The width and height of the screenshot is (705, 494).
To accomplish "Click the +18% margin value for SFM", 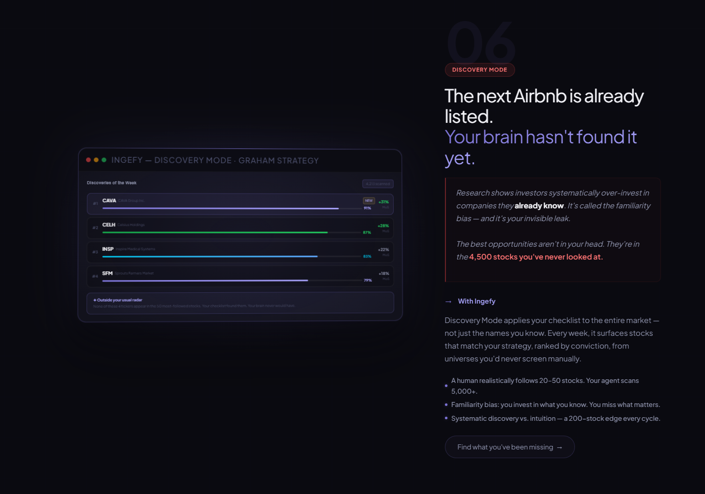I will [384, 274].
